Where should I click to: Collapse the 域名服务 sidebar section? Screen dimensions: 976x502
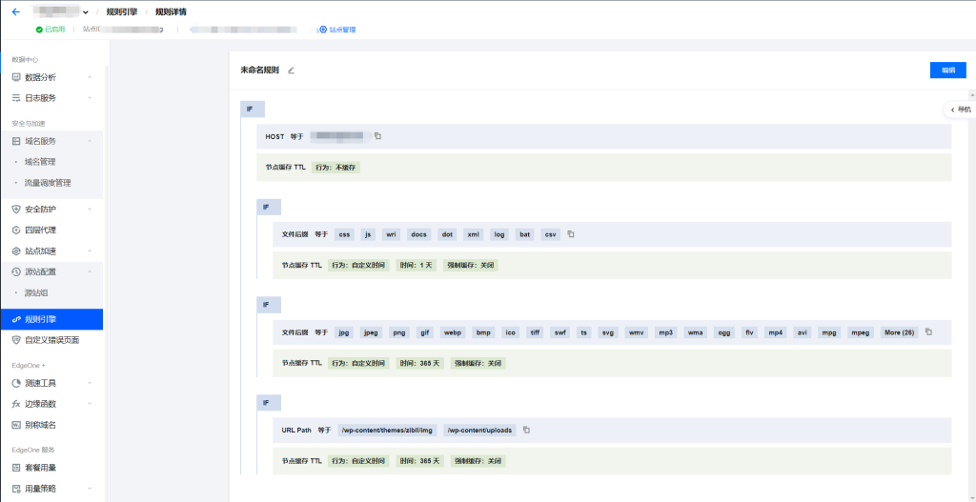[90, 141]
